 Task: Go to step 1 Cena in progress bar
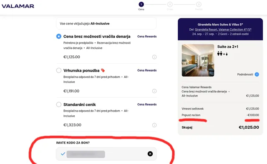click(x=141, y=5)
